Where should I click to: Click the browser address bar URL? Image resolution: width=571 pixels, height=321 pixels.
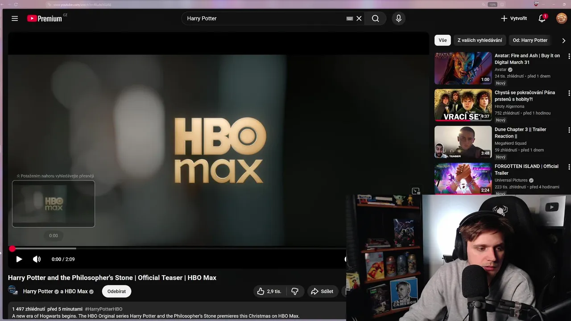pyautogui.click(x=82, y=4)
